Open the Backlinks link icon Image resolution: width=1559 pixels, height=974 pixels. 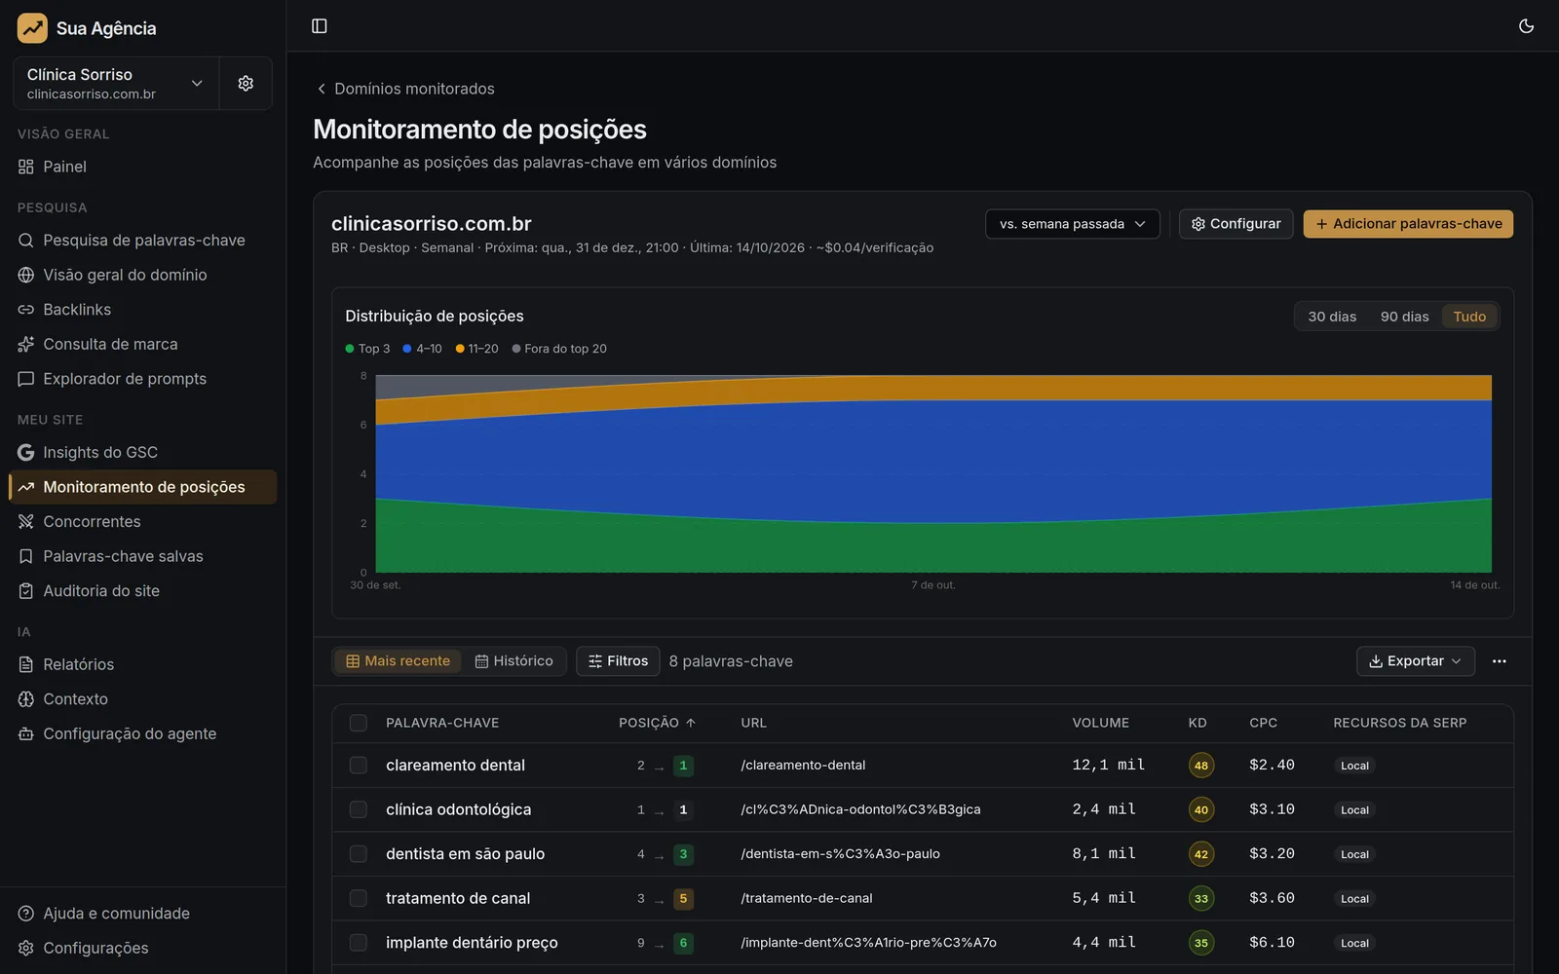pyautogui.click(x=26, y=310)
